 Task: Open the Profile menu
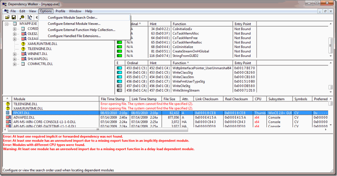coord(60,11)
